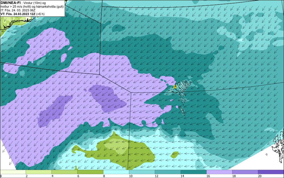Viewport: 284px width, 178px height.
Task: Click the 2–4 m/s light green legend swatch
Action: [39, 172]
